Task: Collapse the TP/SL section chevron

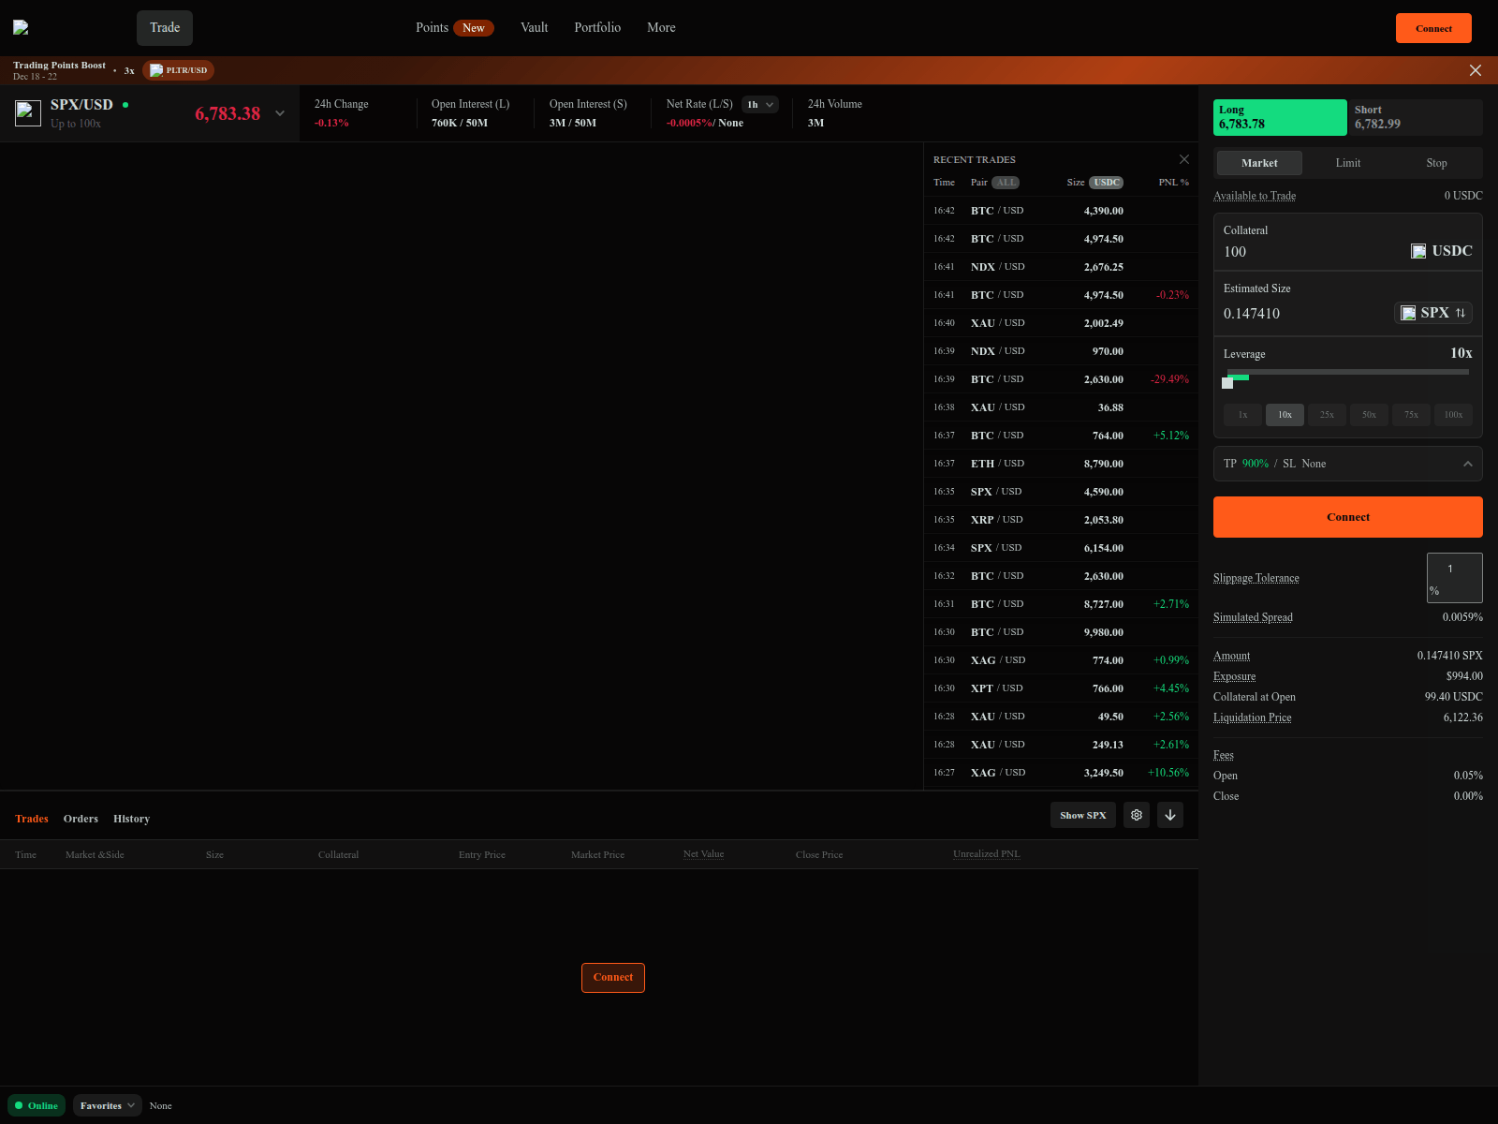Action: [x=1468, y=463]
